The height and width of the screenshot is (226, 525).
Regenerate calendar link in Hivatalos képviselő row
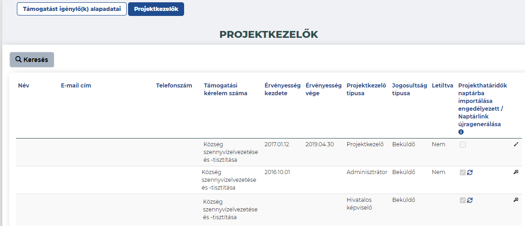(x=470, y=200)
